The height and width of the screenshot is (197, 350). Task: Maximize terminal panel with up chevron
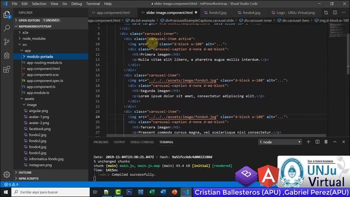click(335, 142)
